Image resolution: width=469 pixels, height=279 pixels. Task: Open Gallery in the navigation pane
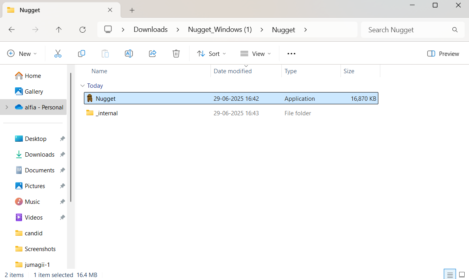29,91
